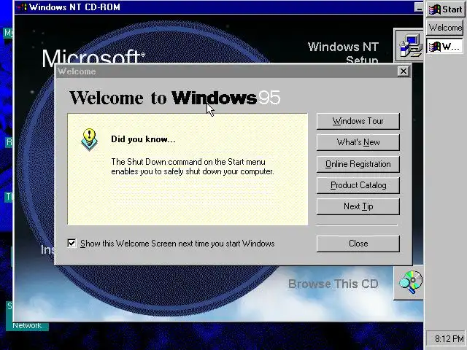Select the Welcome taskbar button
This screenshot has height=350, width=467.
[x=445, y=28]
